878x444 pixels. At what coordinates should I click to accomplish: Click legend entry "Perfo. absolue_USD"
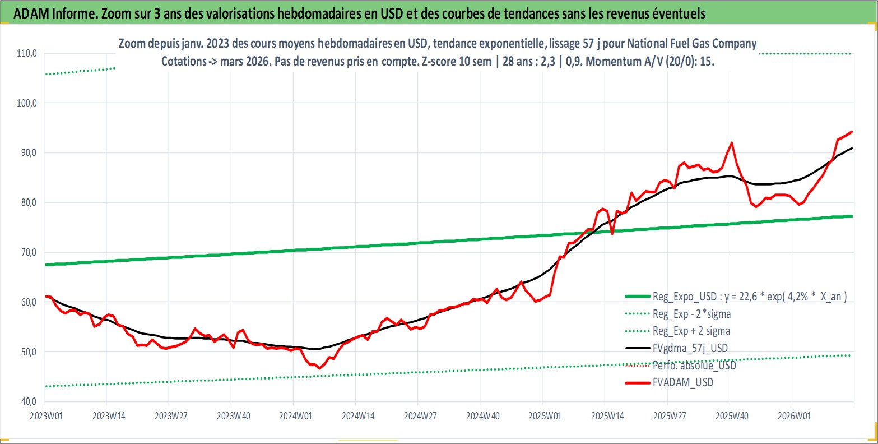click(x=680, y=366)
